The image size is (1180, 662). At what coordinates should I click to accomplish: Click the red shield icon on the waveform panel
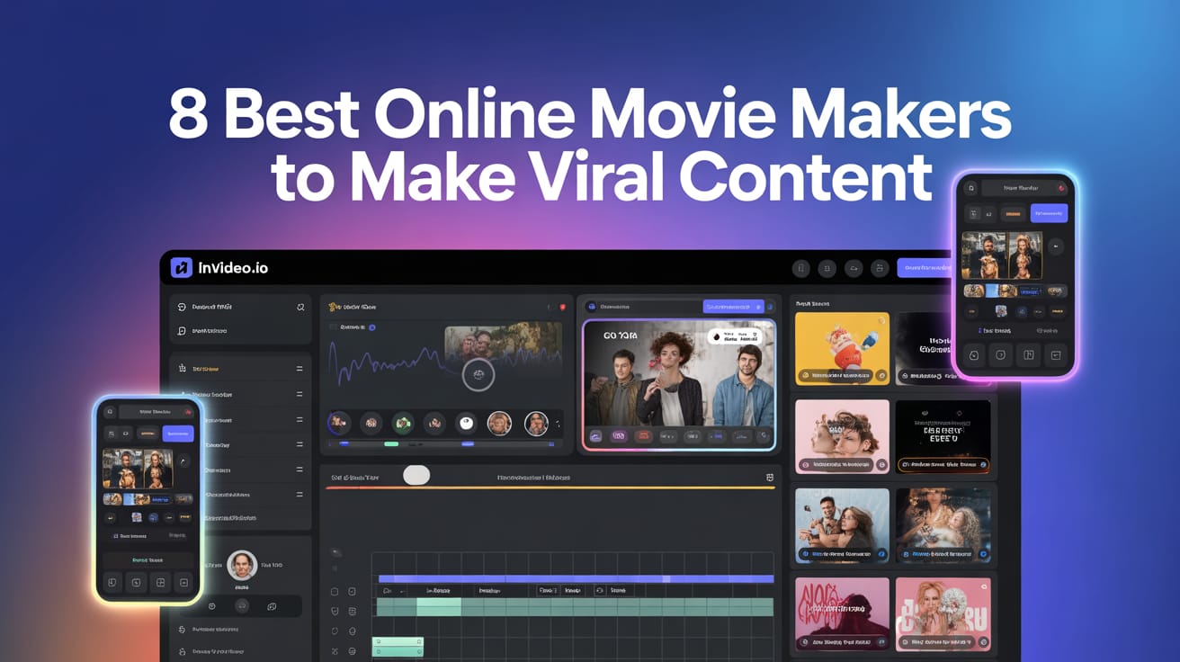(x=563, y=307)
